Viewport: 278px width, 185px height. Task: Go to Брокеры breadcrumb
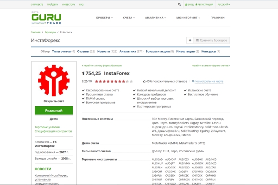click(51, 32)
